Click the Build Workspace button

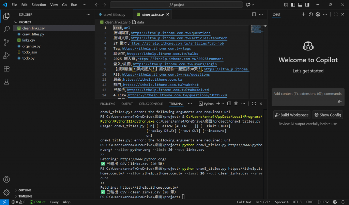pos(292,115)
